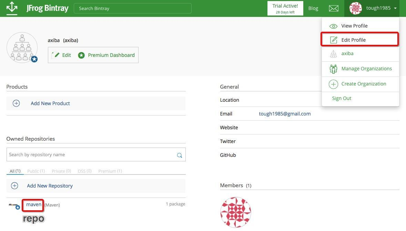Click the tough1985 avatar in the header
The height and width of the screenshot is (231, 406).
tap(356, 8)
